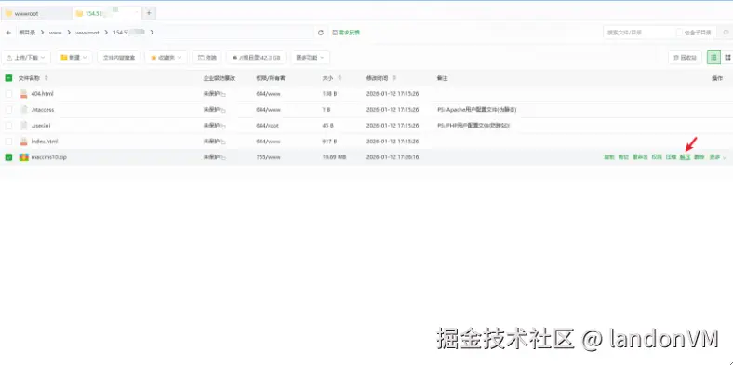Screen dimensions: 733x365
Task: Focus the 搜索文件/目录 search field
Action: click(638, 33)
